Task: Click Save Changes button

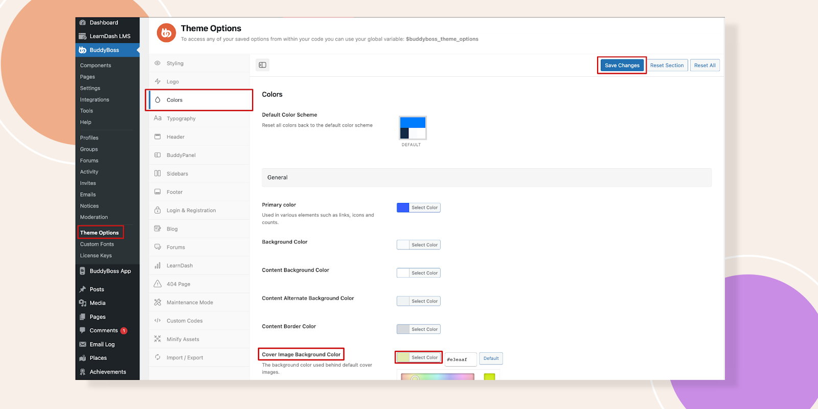Action: point(622,65)
